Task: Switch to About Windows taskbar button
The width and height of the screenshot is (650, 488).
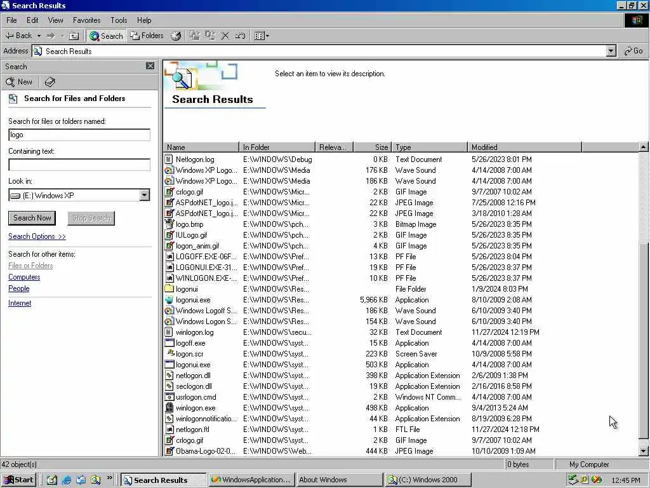Action: coord(339,480)
